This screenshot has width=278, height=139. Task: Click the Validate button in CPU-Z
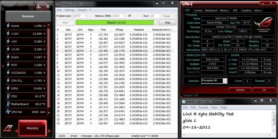(240, 90)
